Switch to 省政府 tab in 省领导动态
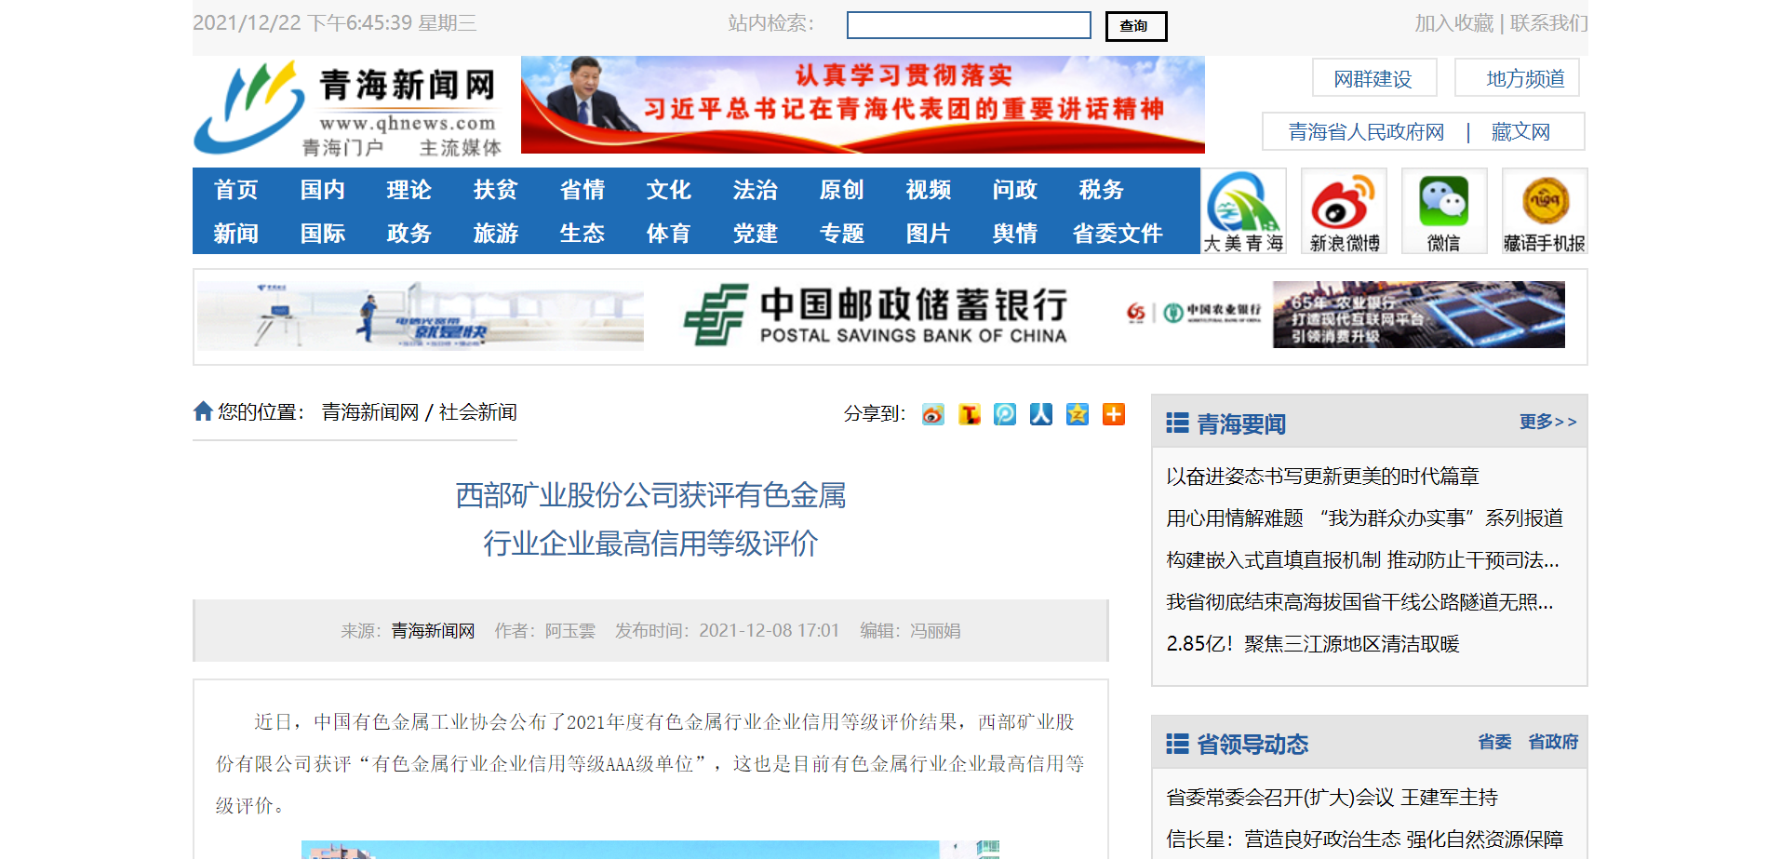 pyautogui.click(x=1552, y=742)
